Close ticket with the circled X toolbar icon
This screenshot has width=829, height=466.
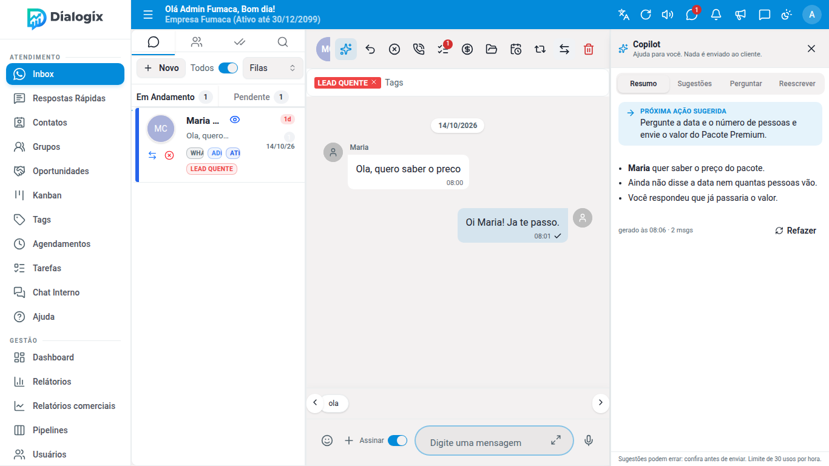click(x=394, y=49)
